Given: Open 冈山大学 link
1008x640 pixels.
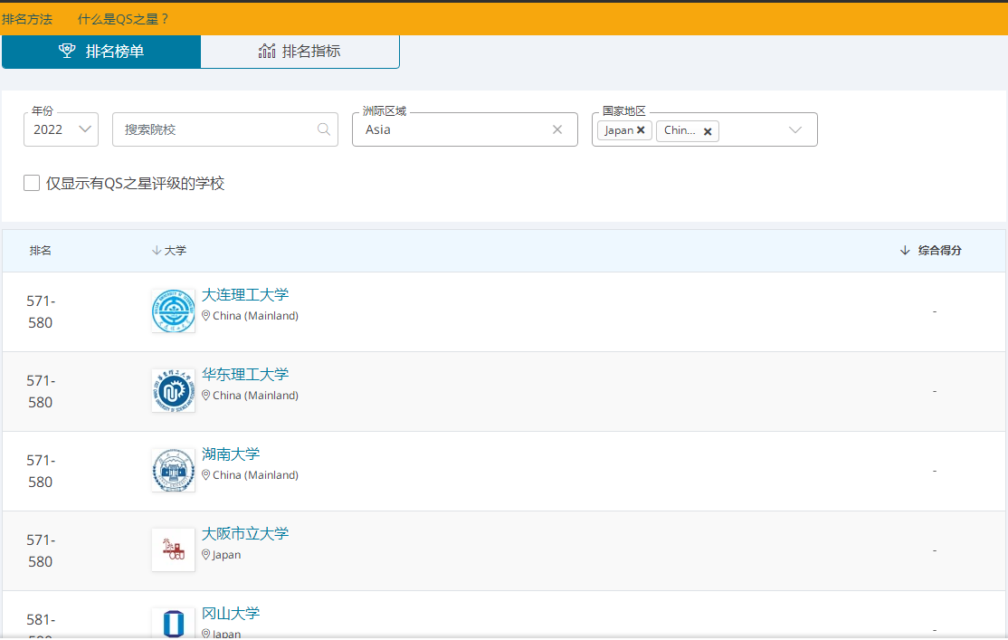Looking at the screenshot, I should click(231, 614).
